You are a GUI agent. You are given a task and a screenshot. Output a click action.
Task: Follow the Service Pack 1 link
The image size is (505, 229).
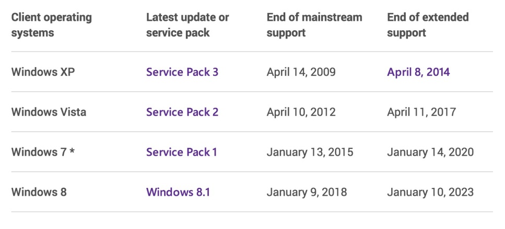pos(181,152)
